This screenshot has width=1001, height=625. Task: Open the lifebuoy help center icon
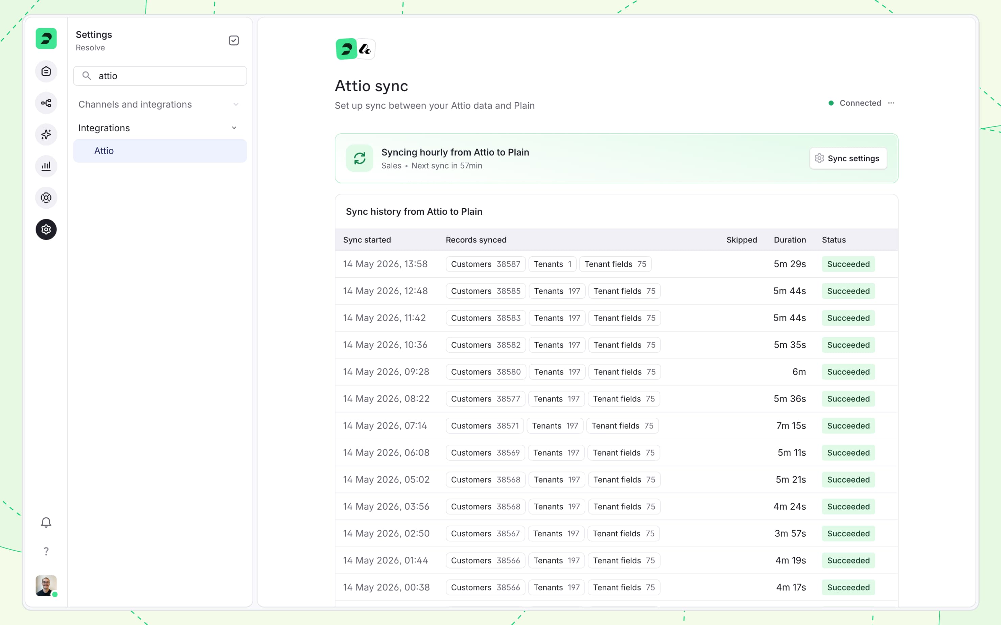pyautogui.click(x=46, y=198)
